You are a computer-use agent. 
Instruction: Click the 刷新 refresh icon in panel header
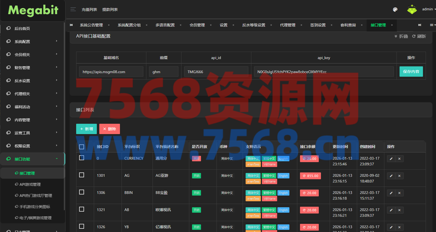(419, 36)
